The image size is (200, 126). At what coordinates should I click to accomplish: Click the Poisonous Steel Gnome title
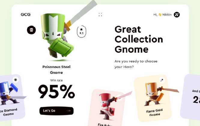(56, 70)
